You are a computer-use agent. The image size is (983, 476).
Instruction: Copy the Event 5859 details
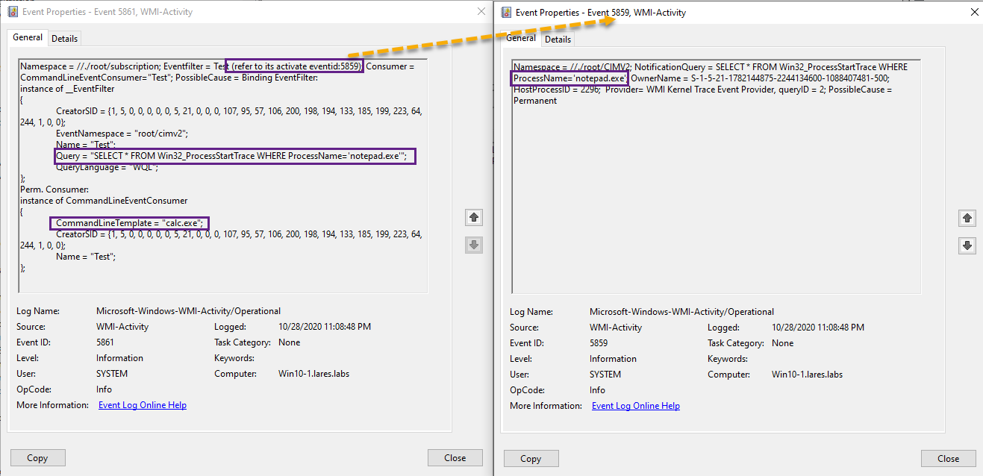click(x=531, y=458)
